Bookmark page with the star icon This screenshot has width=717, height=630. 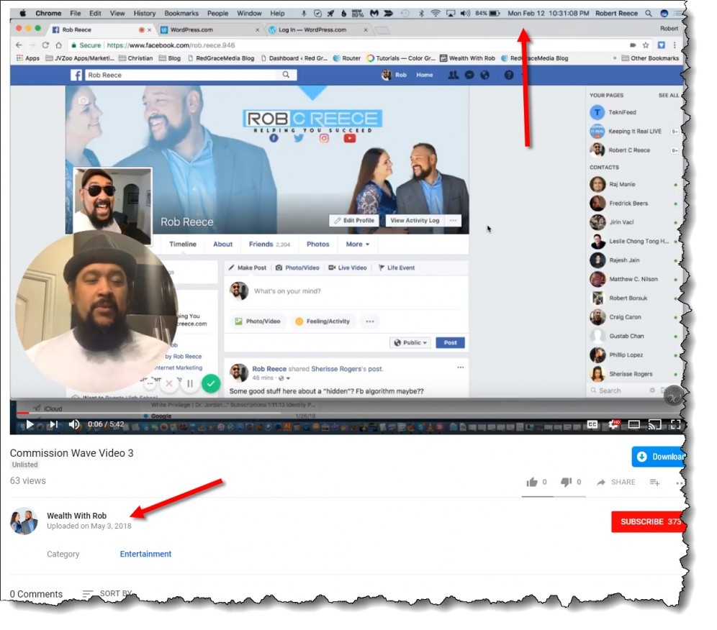tap(646, 45)
